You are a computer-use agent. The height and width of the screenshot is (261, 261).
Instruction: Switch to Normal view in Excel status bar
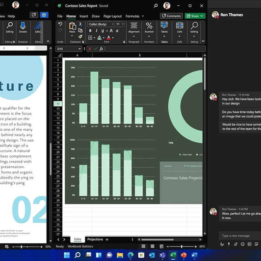[143, 246]
